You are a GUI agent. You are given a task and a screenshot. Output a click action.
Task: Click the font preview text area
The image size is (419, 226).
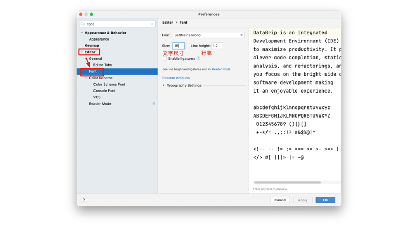click(295, 104)
